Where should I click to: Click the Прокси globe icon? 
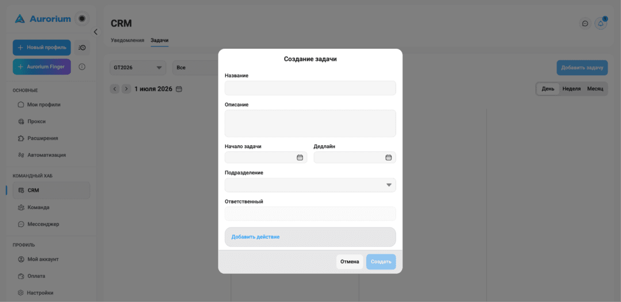pos(21,121)
